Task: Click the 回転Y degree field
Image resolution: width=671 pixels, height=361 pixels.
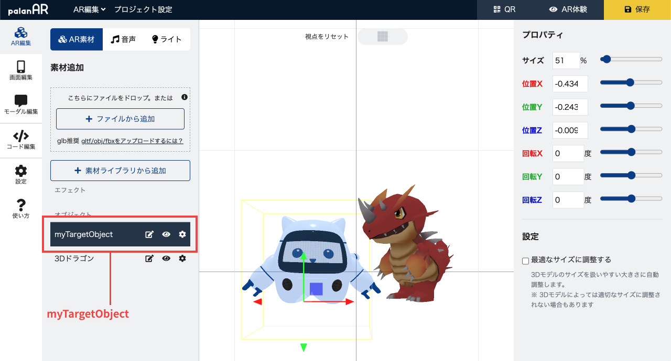Action: [x=568, y=177]
